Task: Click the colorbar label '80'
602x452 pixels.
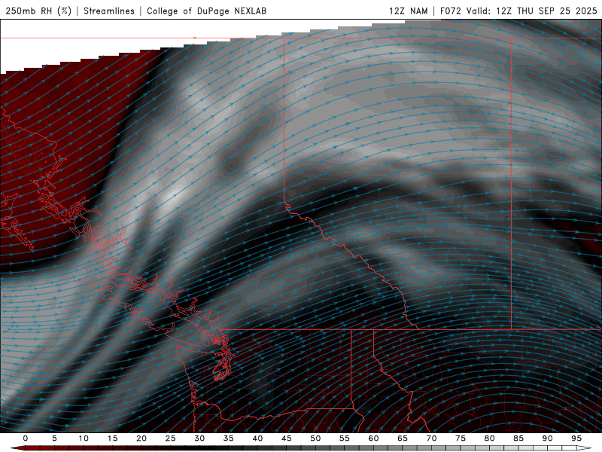Action: coord(489,438)
